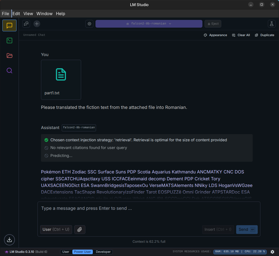Open the Chat view in sidebar
279x256 pixels.
pyautogui.click(x=9, y=25)
